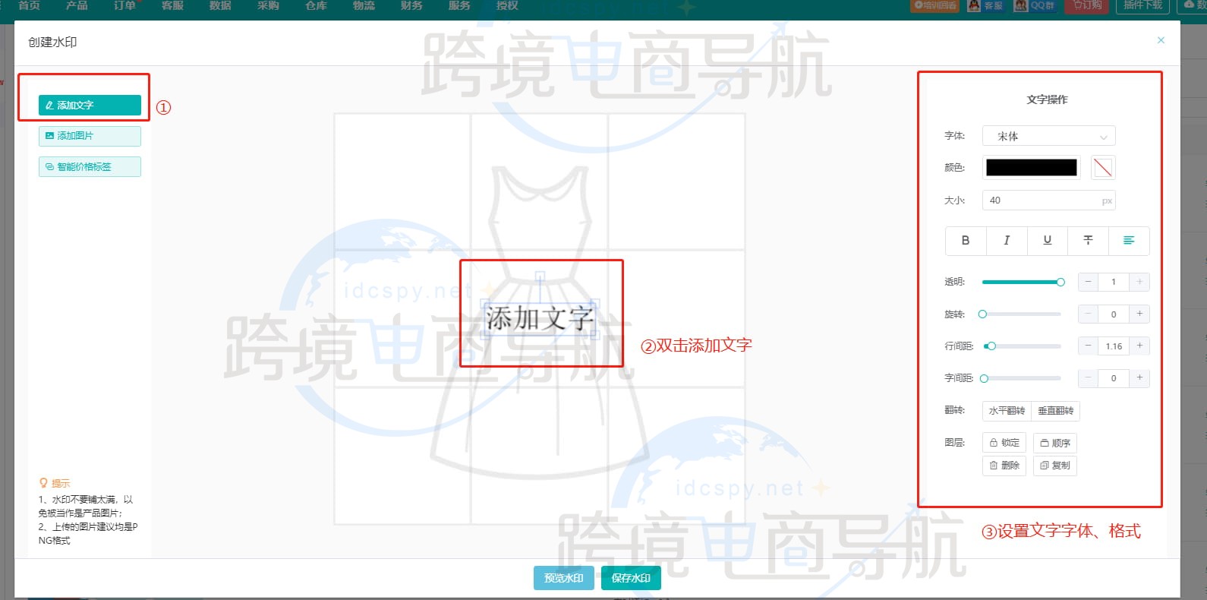
Task: Open the 字体 dropdown showing 宋体
Action: click(x=1048, y=136)
